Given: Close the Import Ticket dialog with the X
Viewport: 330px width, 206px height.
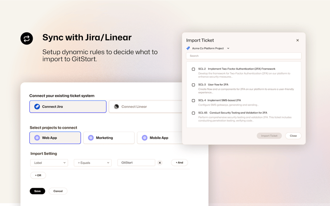Looking at the screenshot, I should (x=297, y=40).
